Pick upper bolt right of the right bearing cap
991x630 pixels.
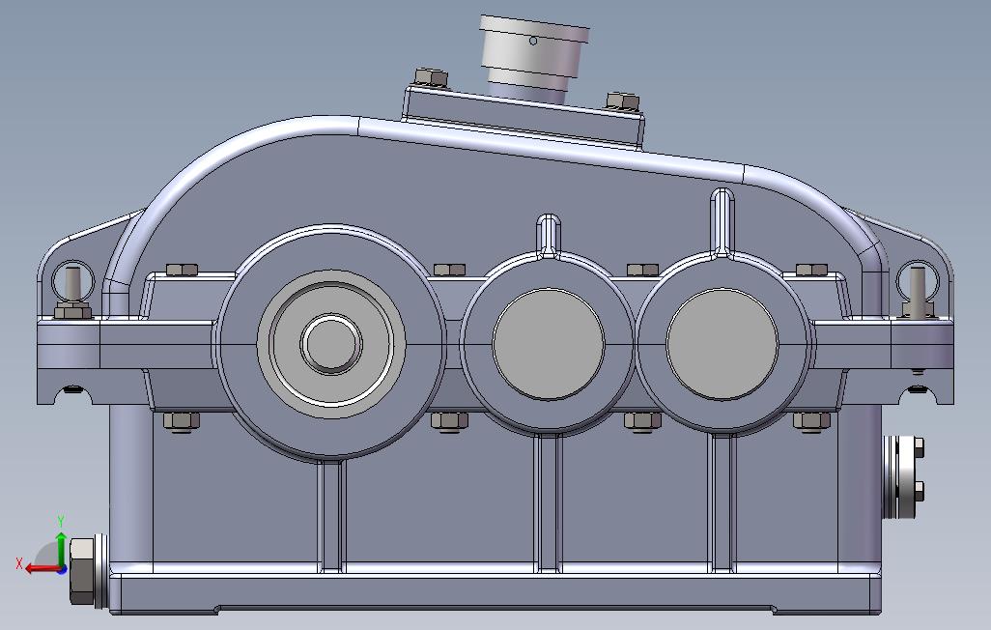[x=811, y=271]
